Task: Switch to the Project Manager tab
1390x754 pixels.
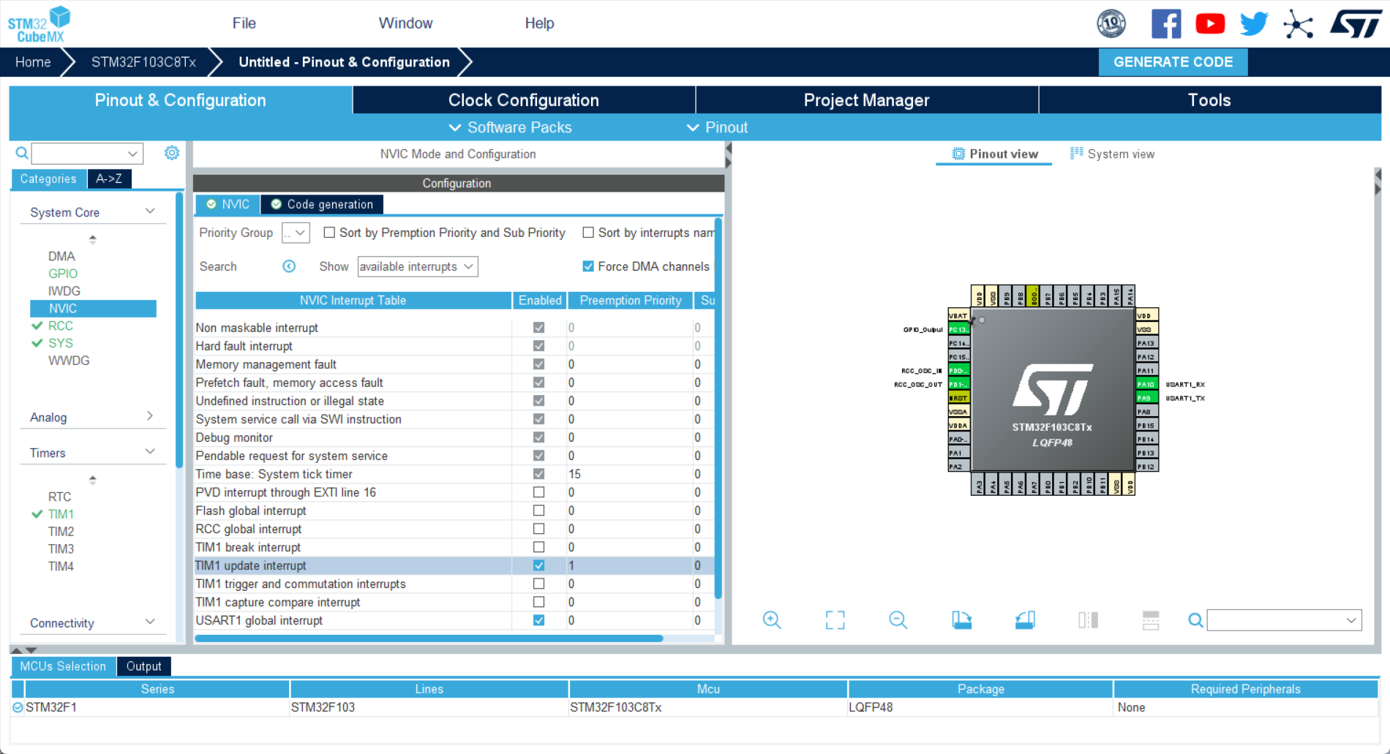Action: pyautogui.click(x=867, y=100)
